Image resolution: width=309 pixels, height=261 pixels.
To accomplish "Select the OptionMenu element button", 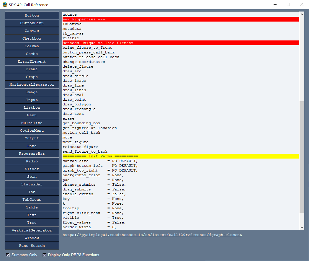I will pyautogui.click(x=32, y=130).
